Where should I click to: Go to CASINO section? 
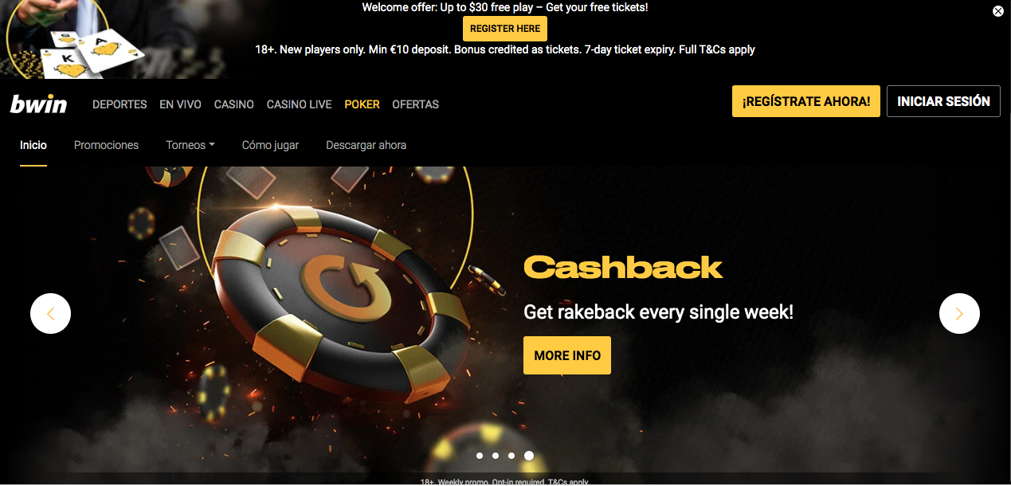click(x=234, y=104)
